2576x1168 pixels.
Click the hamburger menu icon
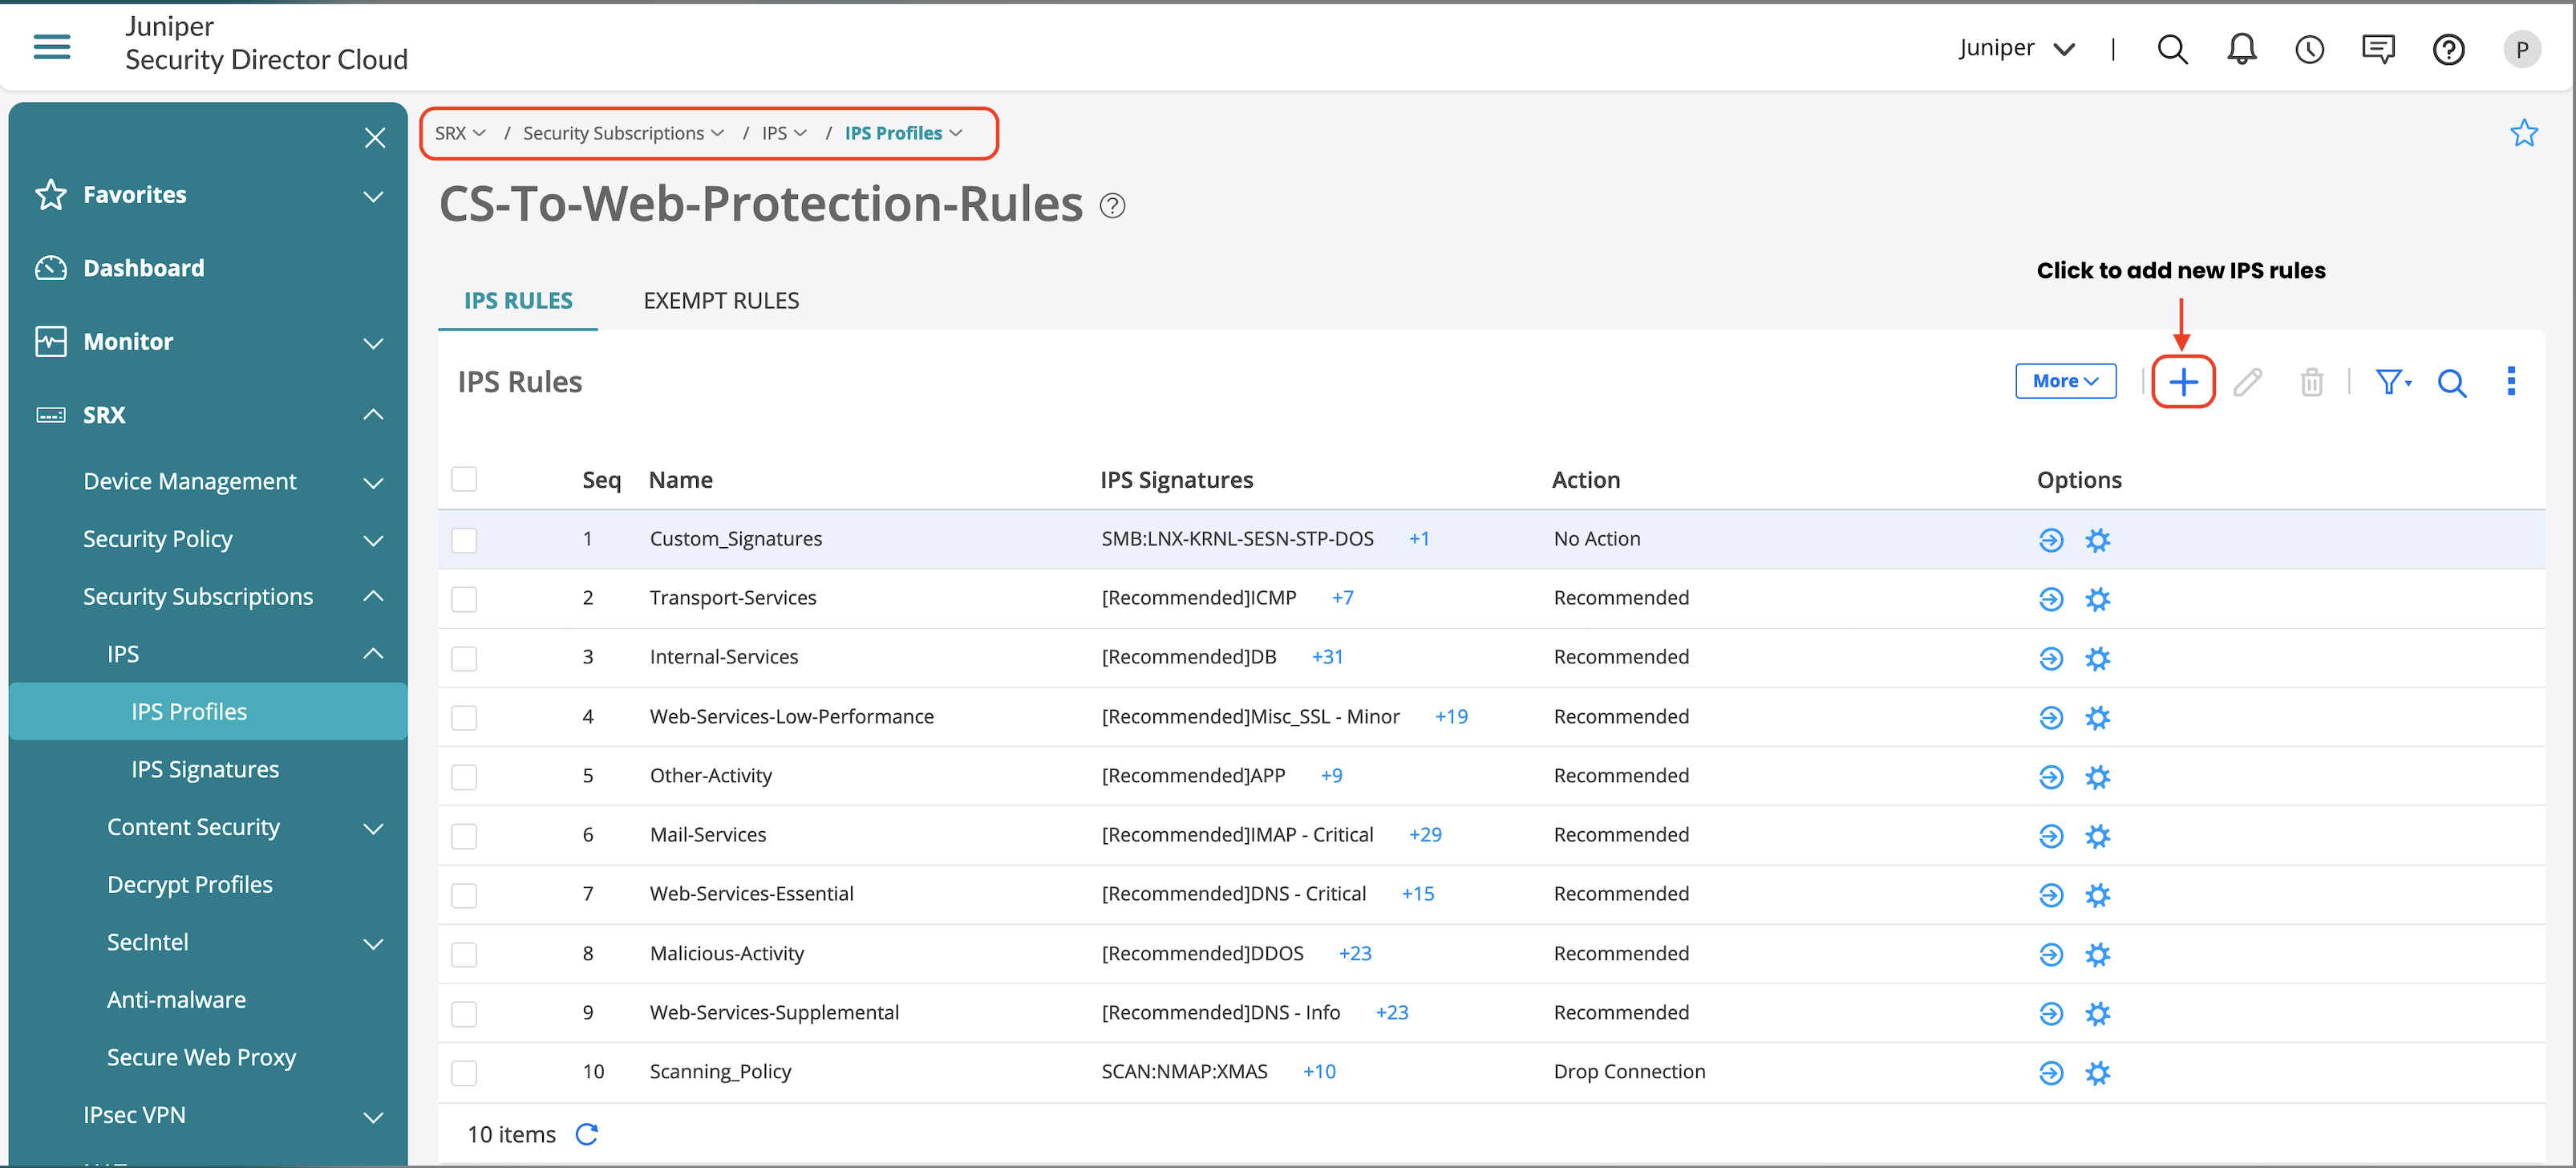click(x=52, y=46)
